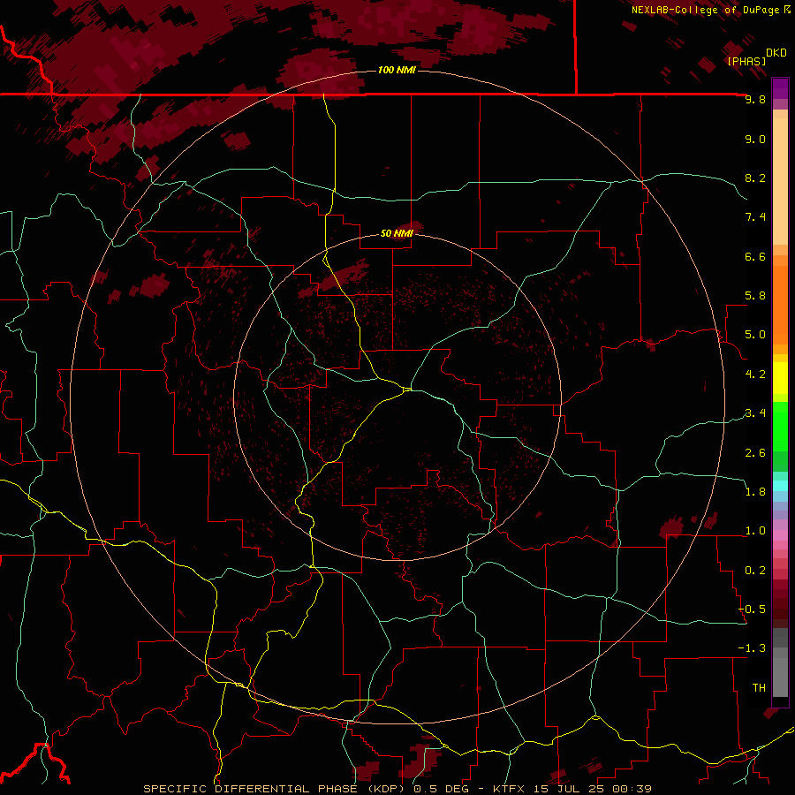This screenshot has width=795, height=795.
Task: Click the cyan segment of the color scale
Action: (x=780, y=486)
